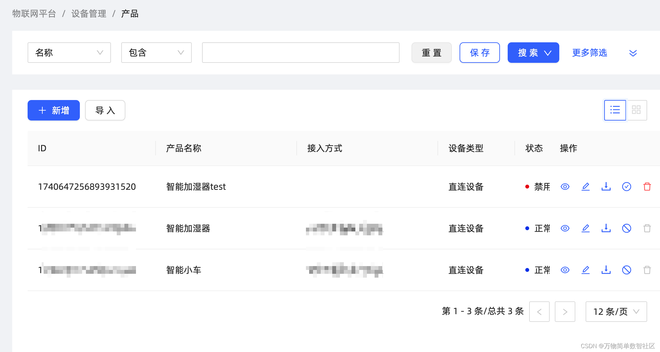Delete the 智能加湿器test product

tap(647, 187)
